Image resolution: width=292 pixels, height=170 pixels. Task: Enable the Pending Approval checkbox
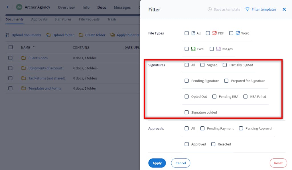click(241, 128)
